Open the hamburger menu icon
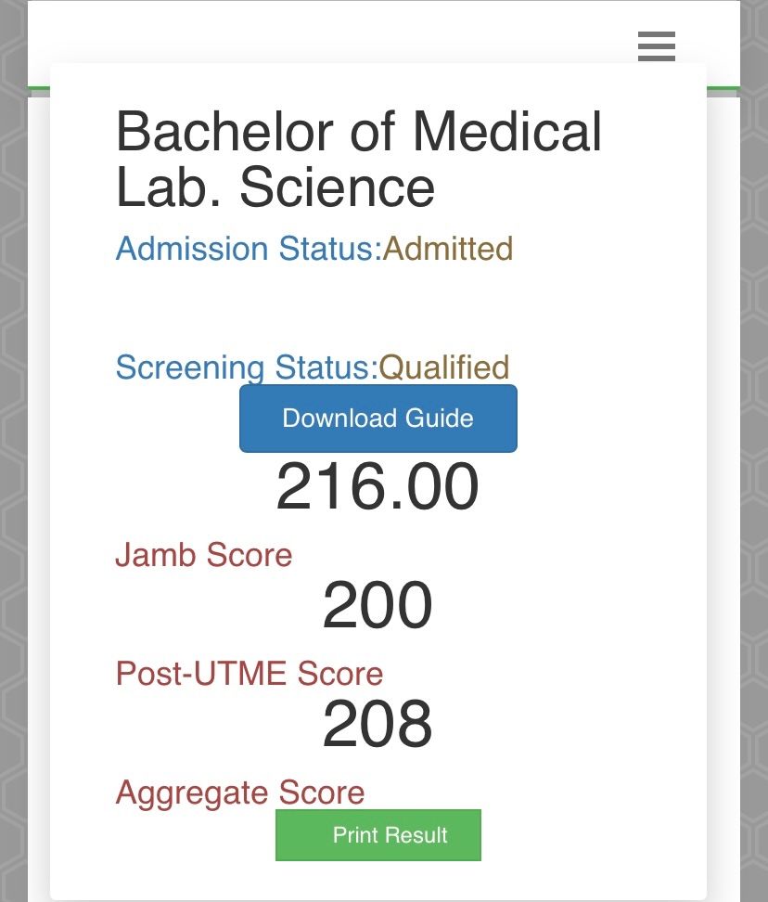 (656, 45)
